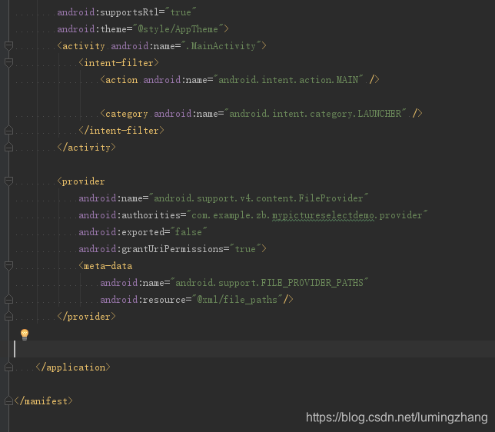
Task: Collapse the provider opening tag fold marker
Action: tap(9, 181)
